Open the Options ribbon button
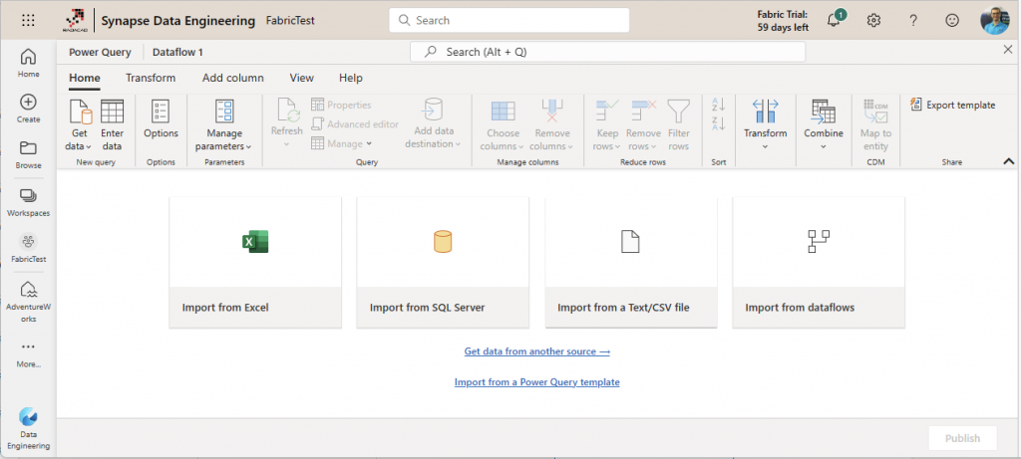Screen dimensions: 1021x459 coord(161,123)
